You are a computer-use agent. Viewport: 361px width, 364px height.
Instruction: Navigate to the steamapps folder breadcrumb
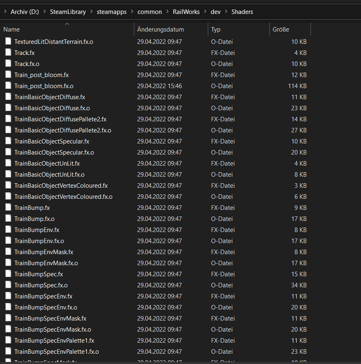[112, 12]
